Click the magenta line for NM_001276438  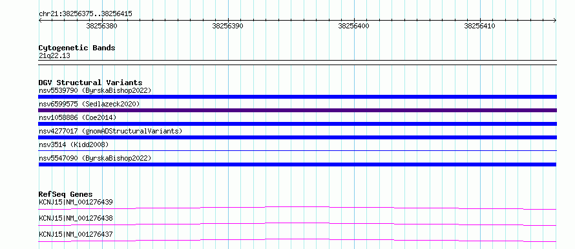[297, 224]
